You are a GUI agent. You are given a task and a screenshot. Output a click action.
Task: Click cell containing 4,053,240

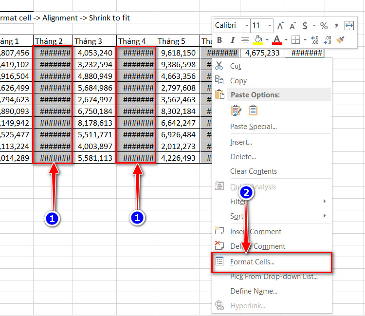pos(94,53)
